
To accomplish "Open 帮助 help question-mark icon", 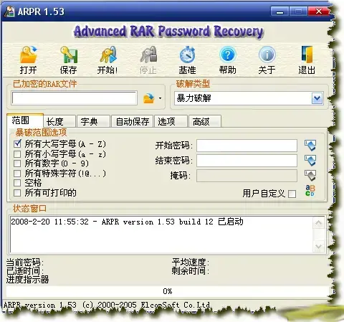I will pyautogui.click(x=227, y=55).
